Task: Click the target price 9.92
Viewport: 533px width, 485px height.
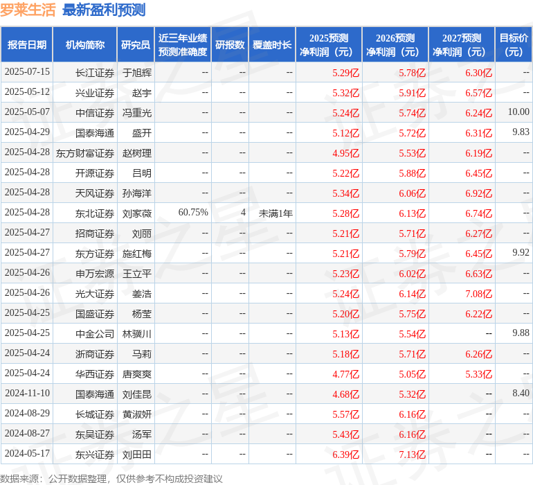Action: click(x=521, y=252)
